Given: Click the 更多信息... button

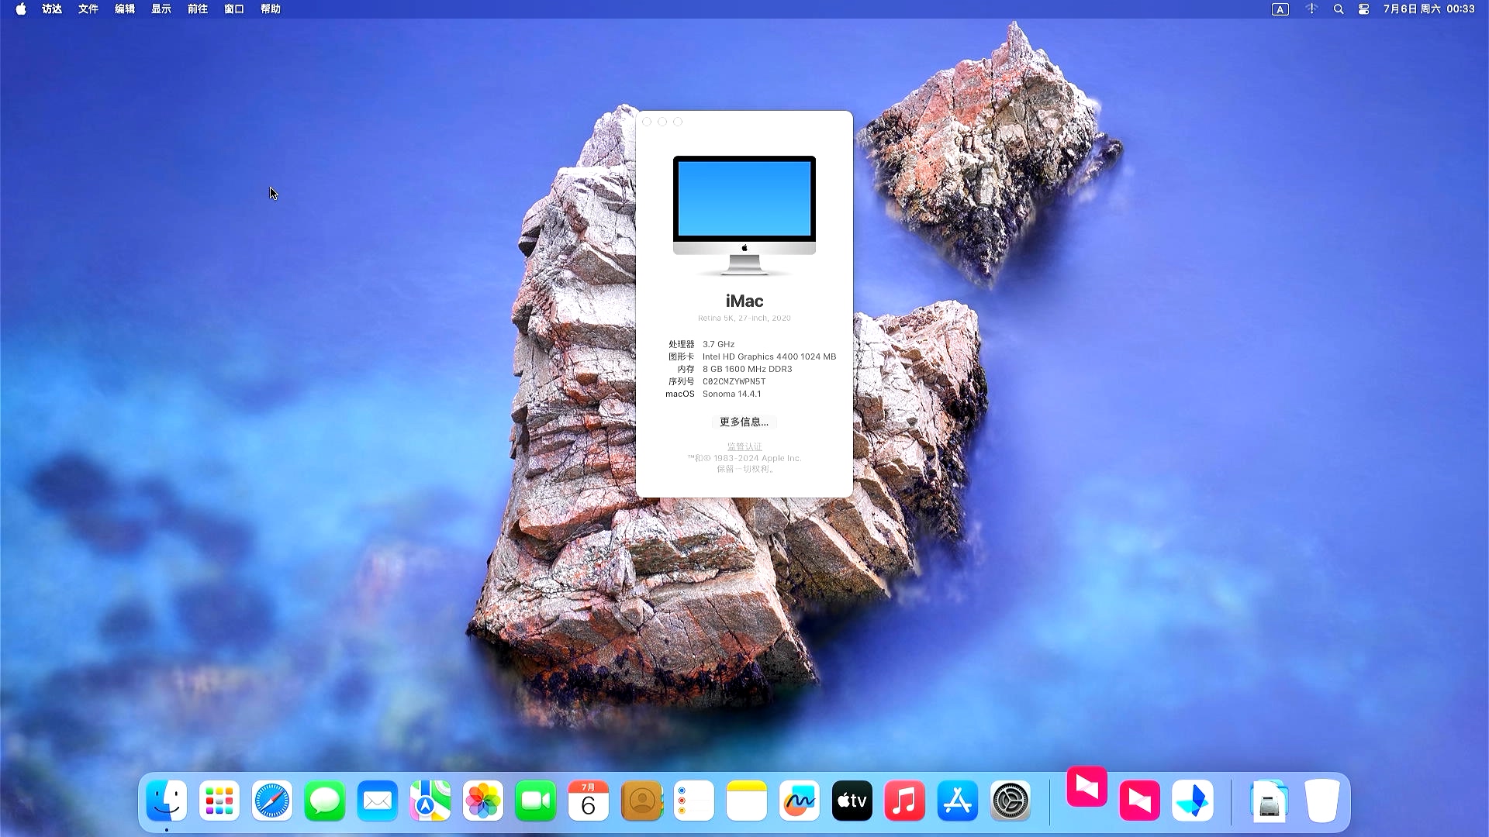Looking at the screenshot, I should coord(744,422).
